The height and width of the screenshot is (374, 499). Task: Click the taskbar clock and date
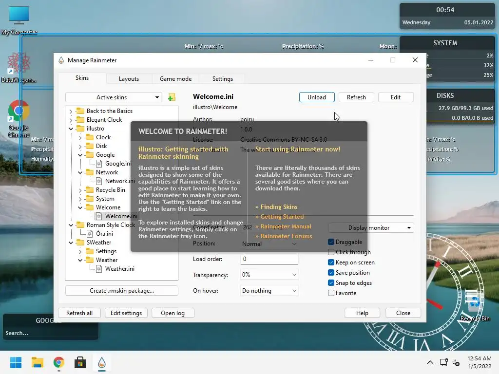480,362
